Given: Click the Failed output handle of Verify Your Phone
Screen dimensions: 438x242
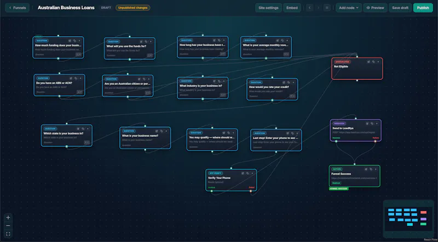Looking at the screenshot, I should [x=251, y=191].
